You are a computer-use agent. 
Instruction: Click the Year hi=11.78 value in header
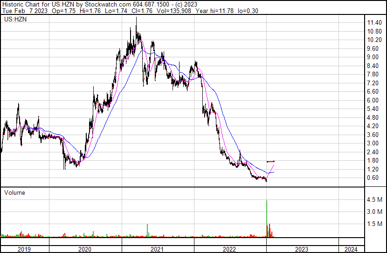click(x=214, y=11)
